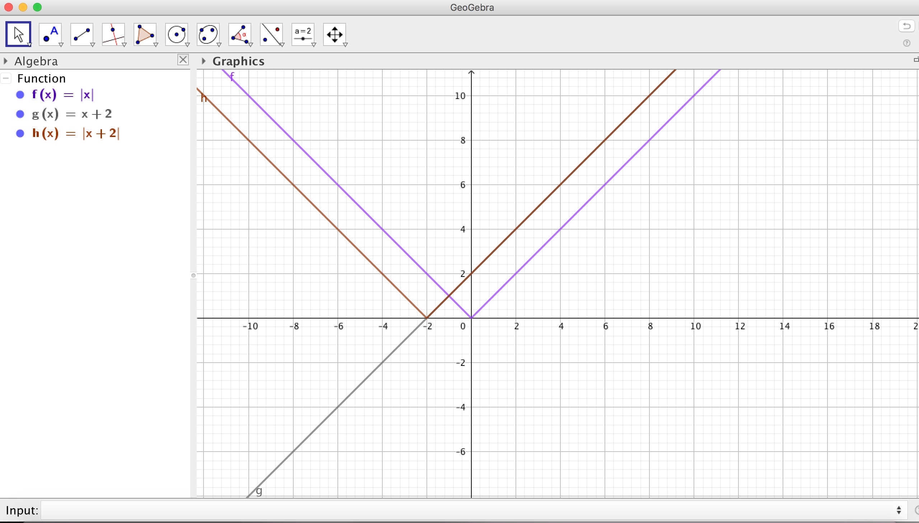Hide function g(x) = x + 2

tap(20, 114)
